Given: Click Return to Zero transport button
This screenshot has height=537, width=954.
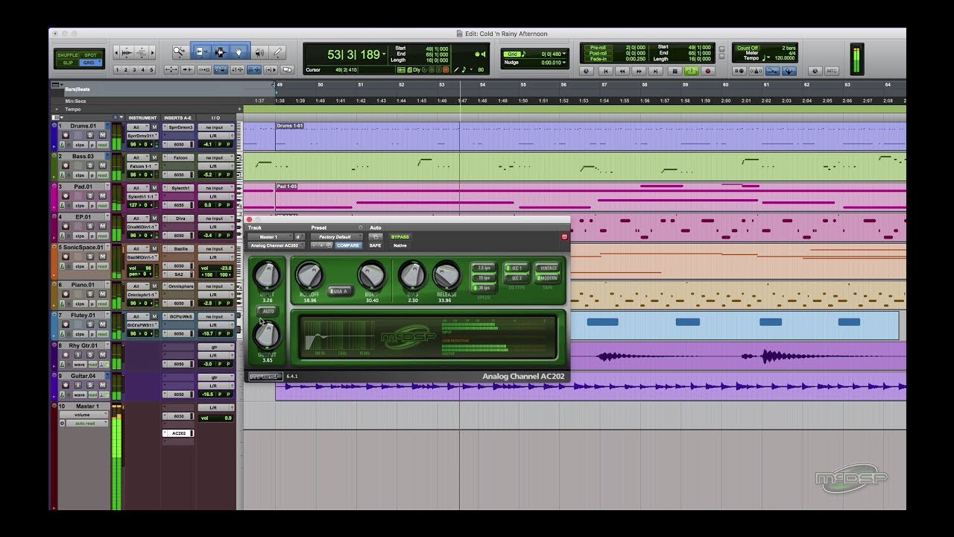Looking at the screenshot, I should [x=605, y=71].
